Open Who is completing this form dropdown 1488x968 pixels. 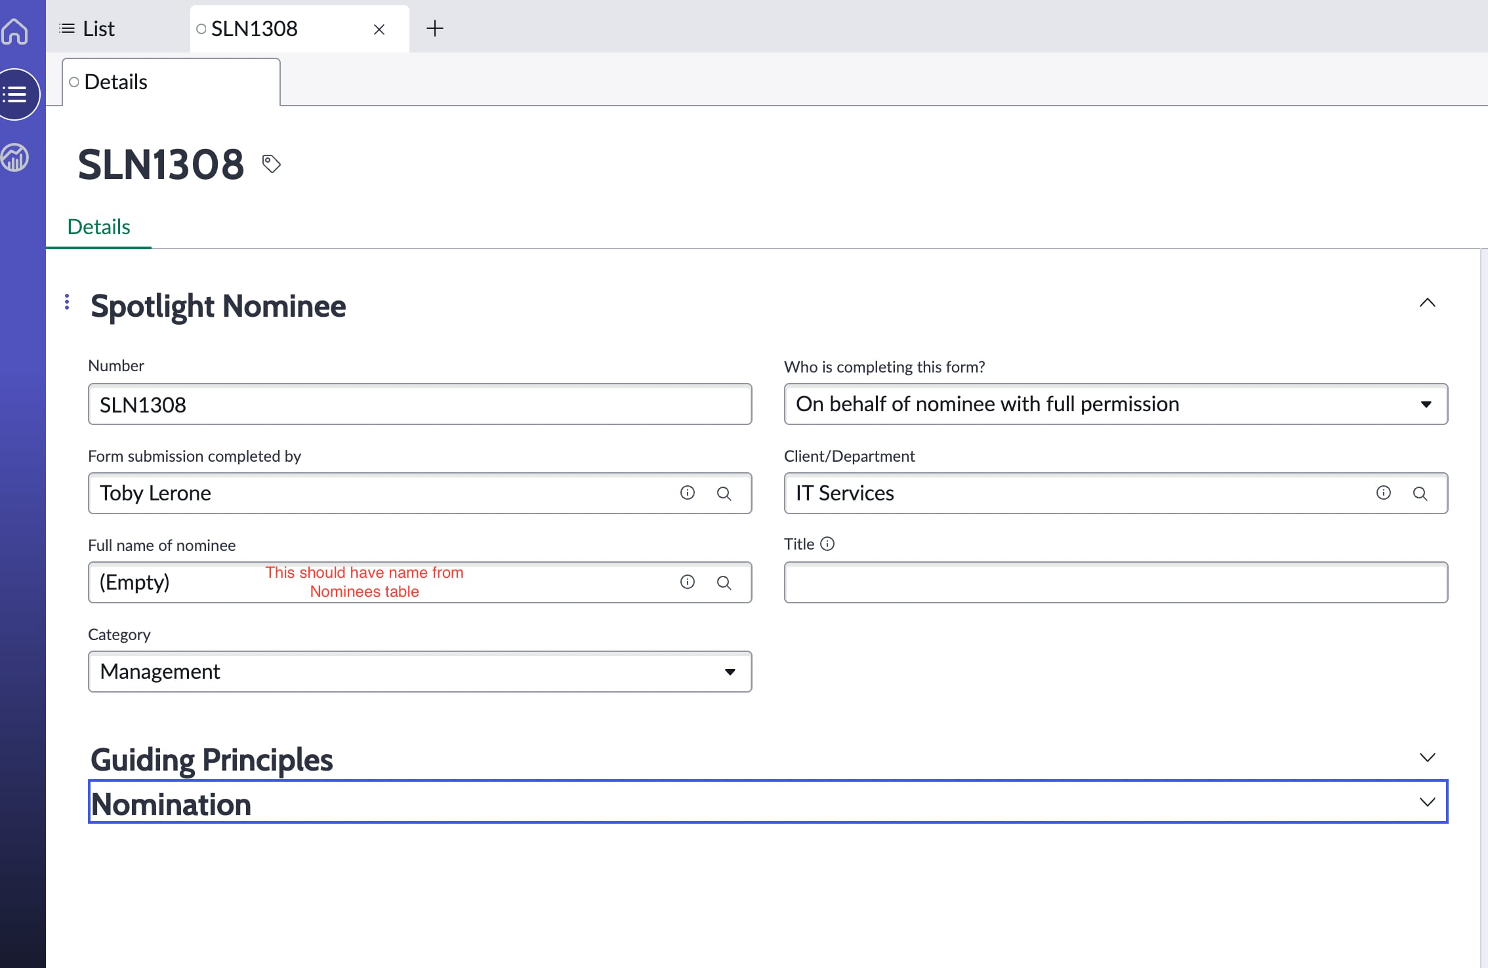pos(1115,404)
